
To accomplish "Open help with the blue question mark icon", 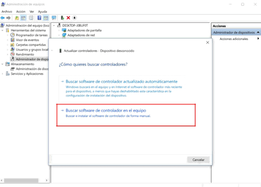I will [40, 18].
